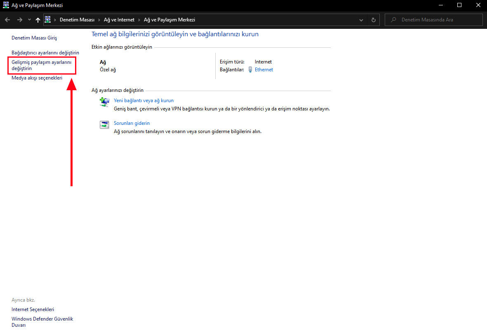This screenshot has height=335, width=487.
Task: Go up one level with the up arrow
Action: (x=38, y=20)
